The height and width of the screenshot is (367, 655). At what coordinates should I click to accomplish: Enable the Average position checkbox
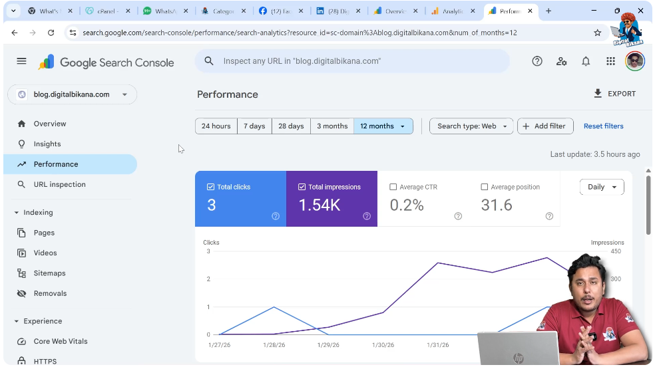coord(484,187)
